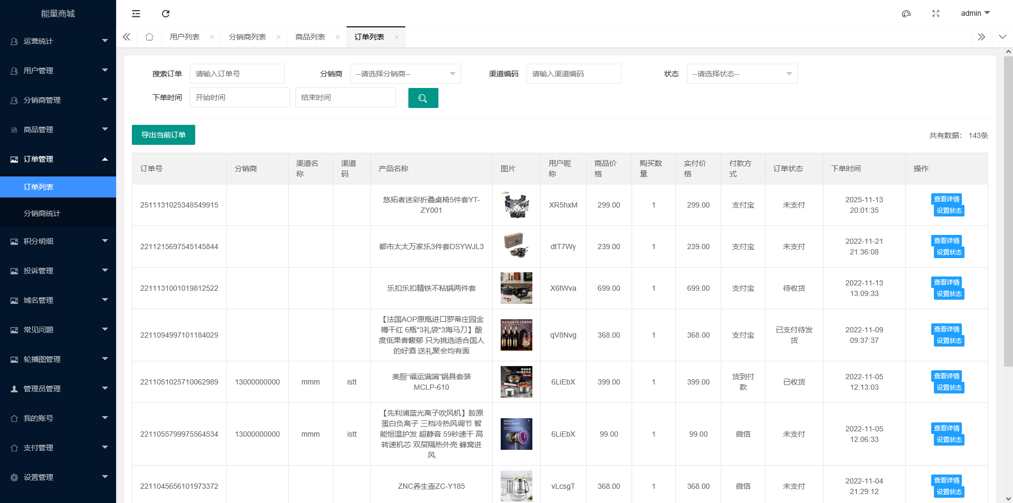Focus the 请输入渠道编码 input field

[574, 74]
